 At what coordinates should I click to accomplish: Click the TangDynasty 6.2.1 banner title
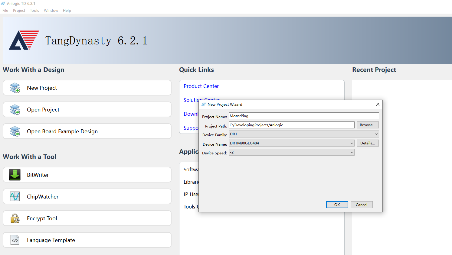(x=96, y=40)
